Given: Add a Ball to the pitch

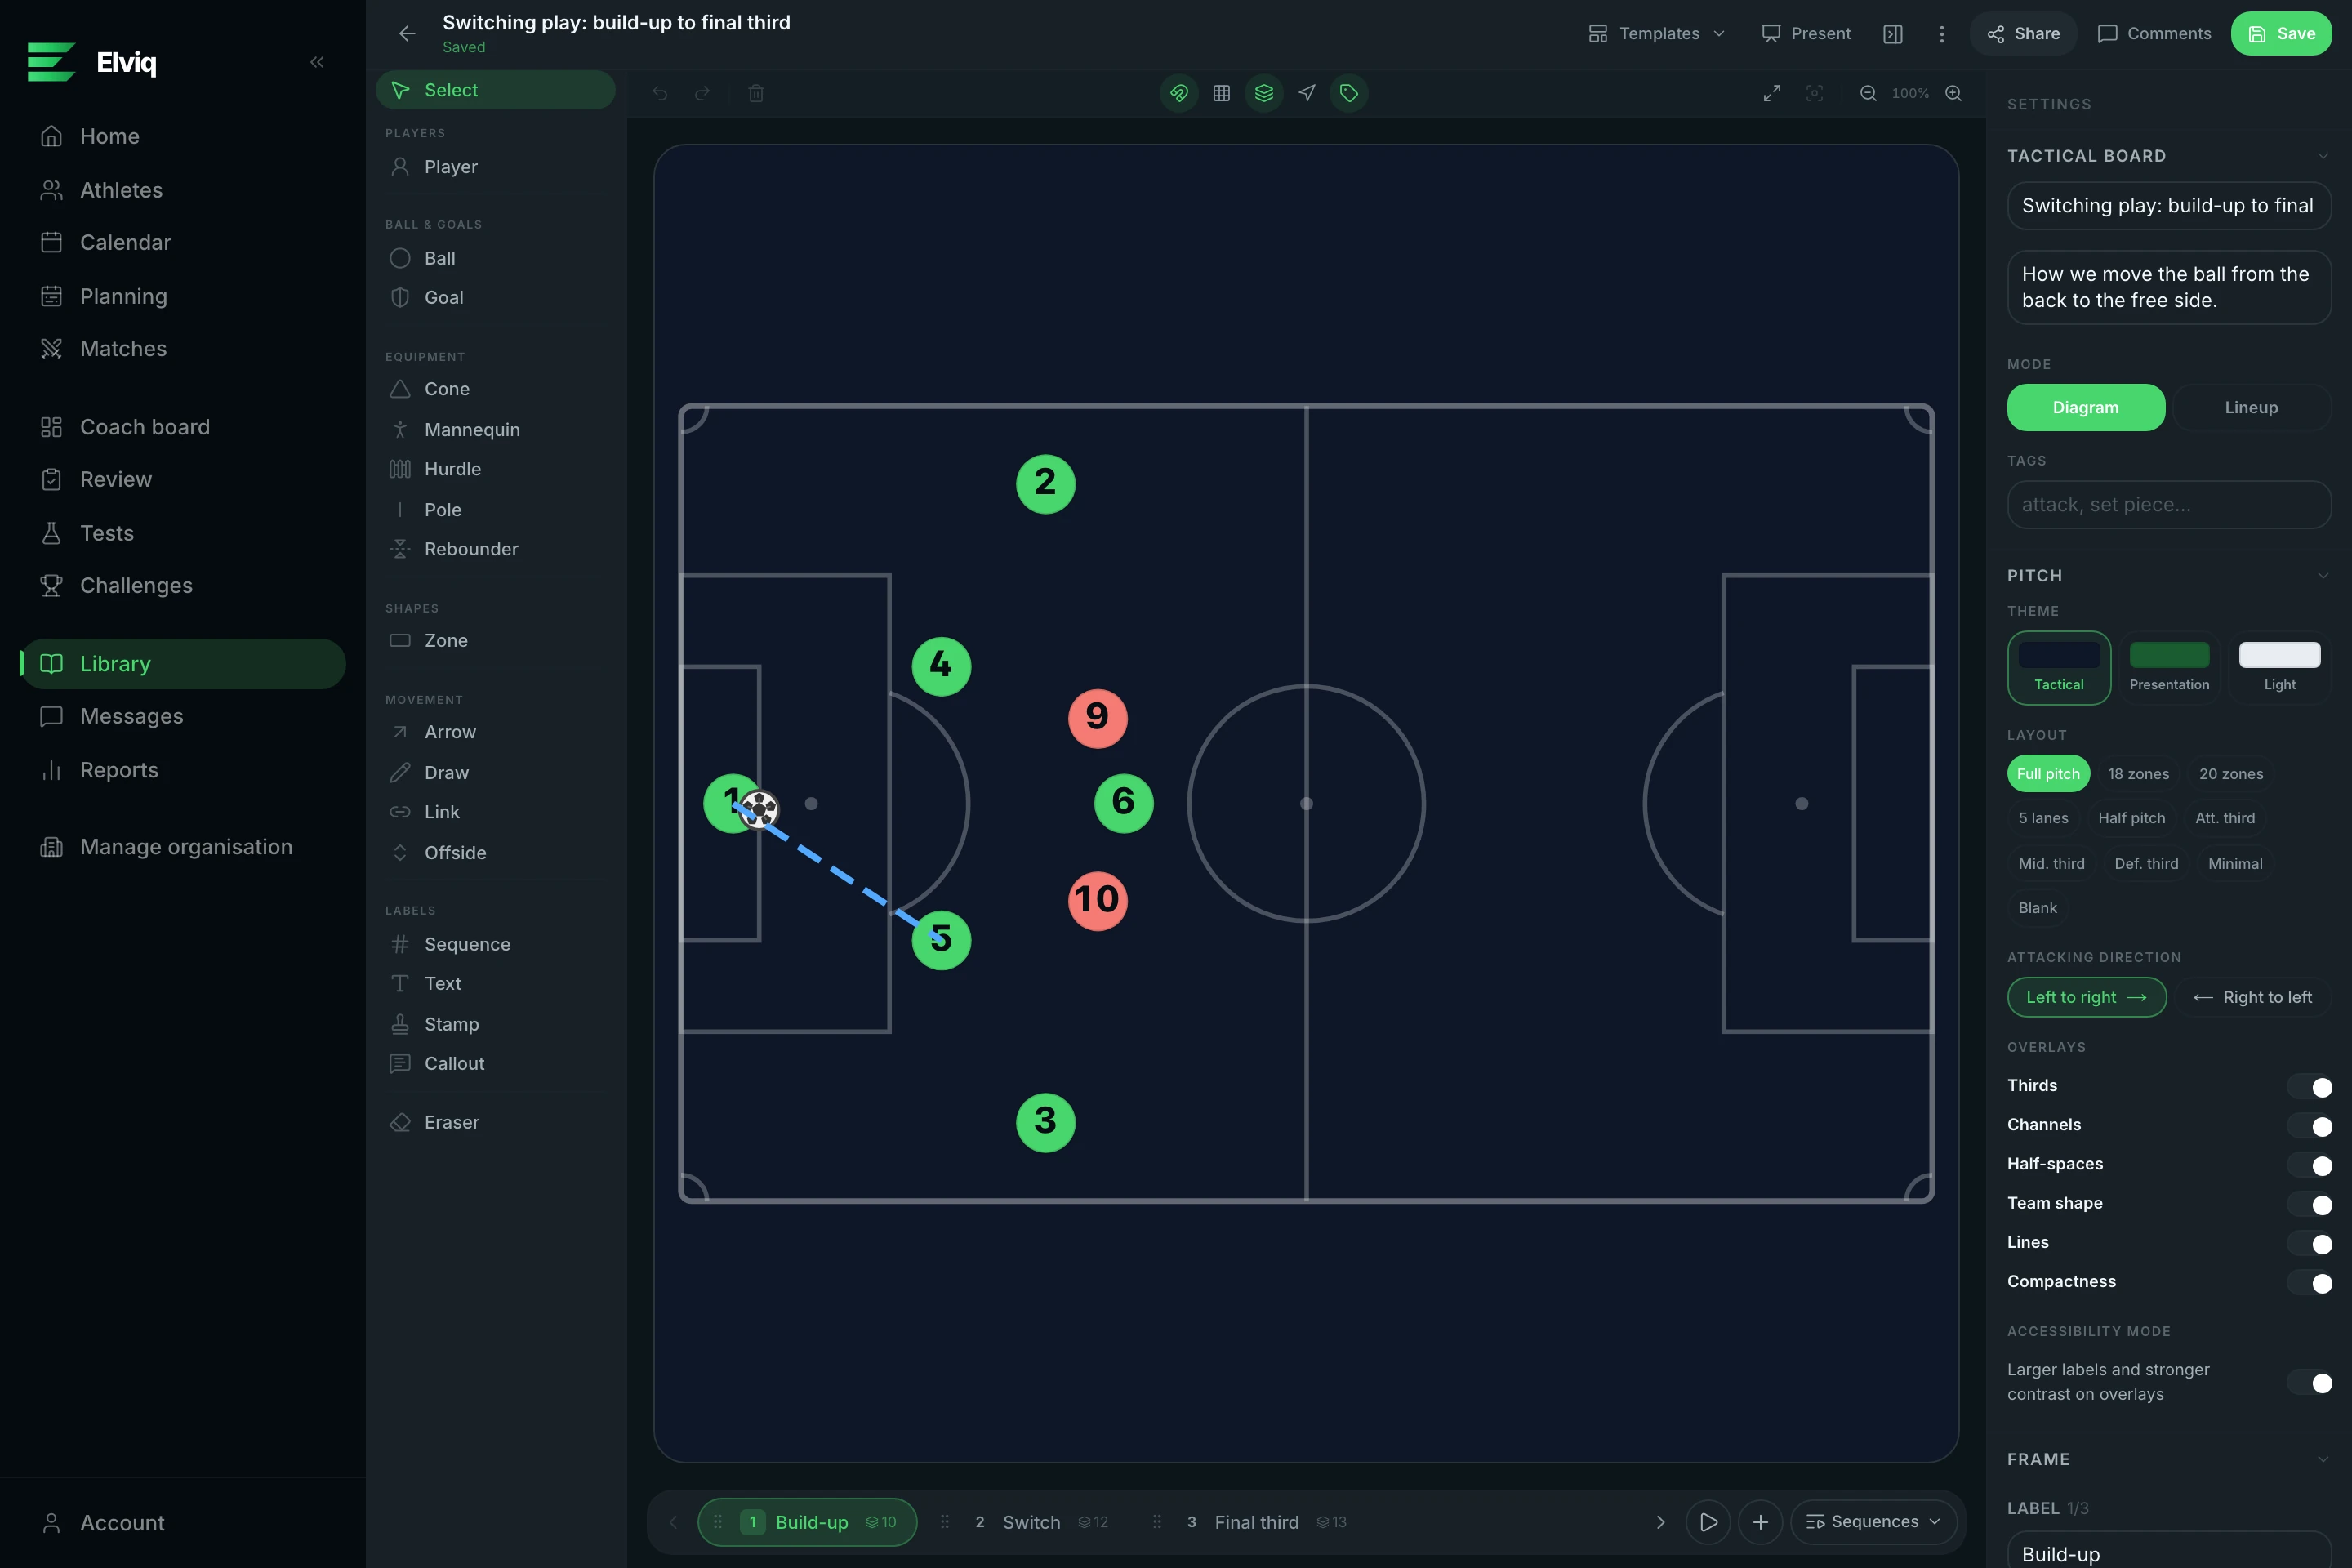Looking at the screenshot, I should tap(495, 258).
